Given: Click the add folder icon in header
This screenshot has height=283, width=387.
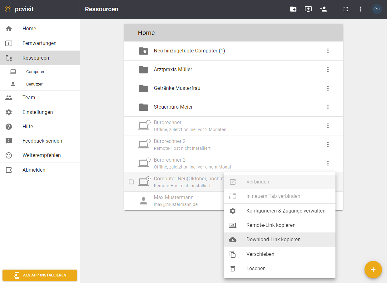Looking at the screenshot, I should click(x=293, y=9).
